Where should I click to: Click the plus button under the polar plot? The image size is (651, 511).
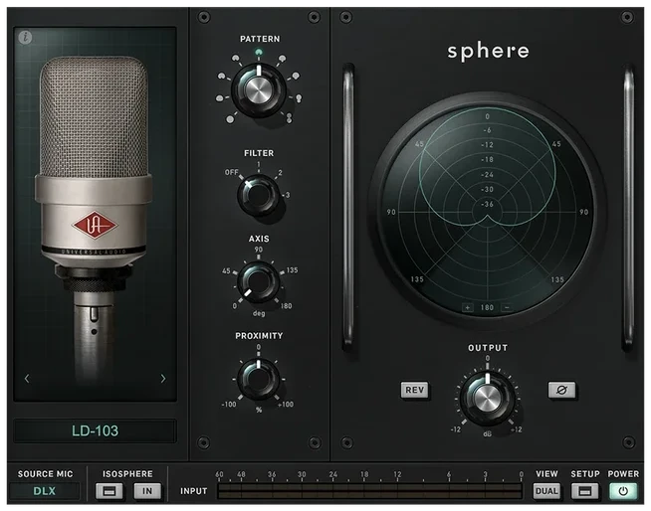pos(468,307)
